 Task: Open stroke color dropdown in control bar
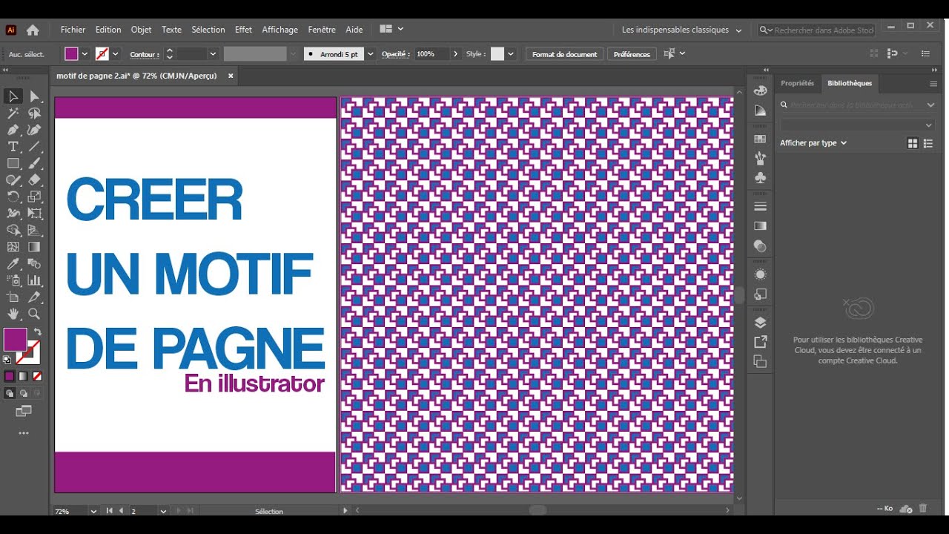115,54
